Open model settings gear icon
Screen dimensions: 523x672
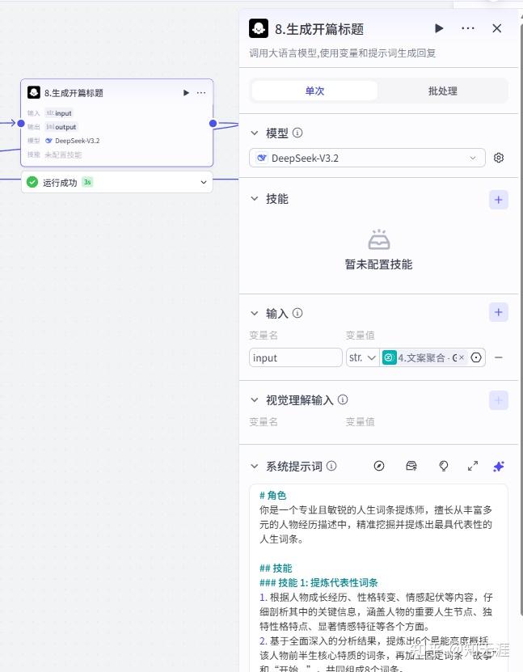(499, 158)
